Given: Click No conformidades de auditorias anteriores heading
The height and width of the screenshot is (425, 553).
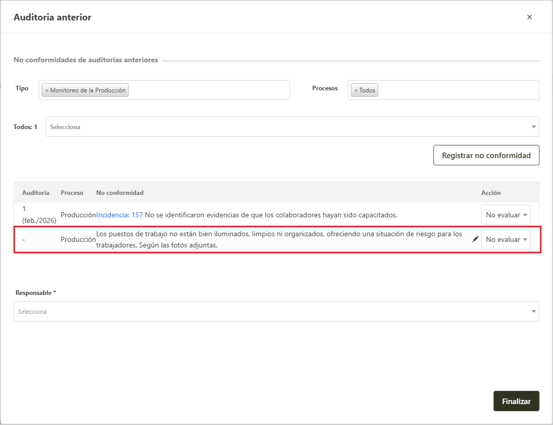Looking at the screenshot, I should (86, 60).
